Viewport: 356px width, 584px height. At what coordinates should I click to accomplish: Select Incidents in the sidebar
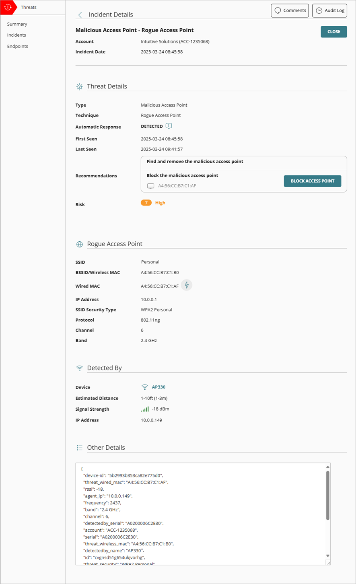click(x=16, y=35)
